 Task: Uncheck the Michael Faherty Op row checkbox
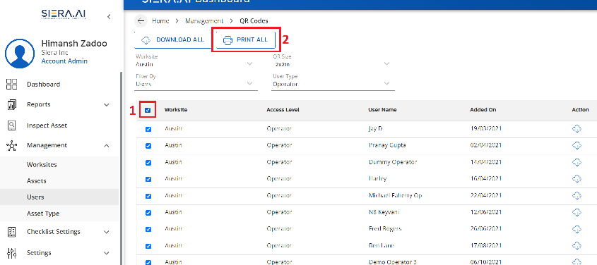[148, 196]
